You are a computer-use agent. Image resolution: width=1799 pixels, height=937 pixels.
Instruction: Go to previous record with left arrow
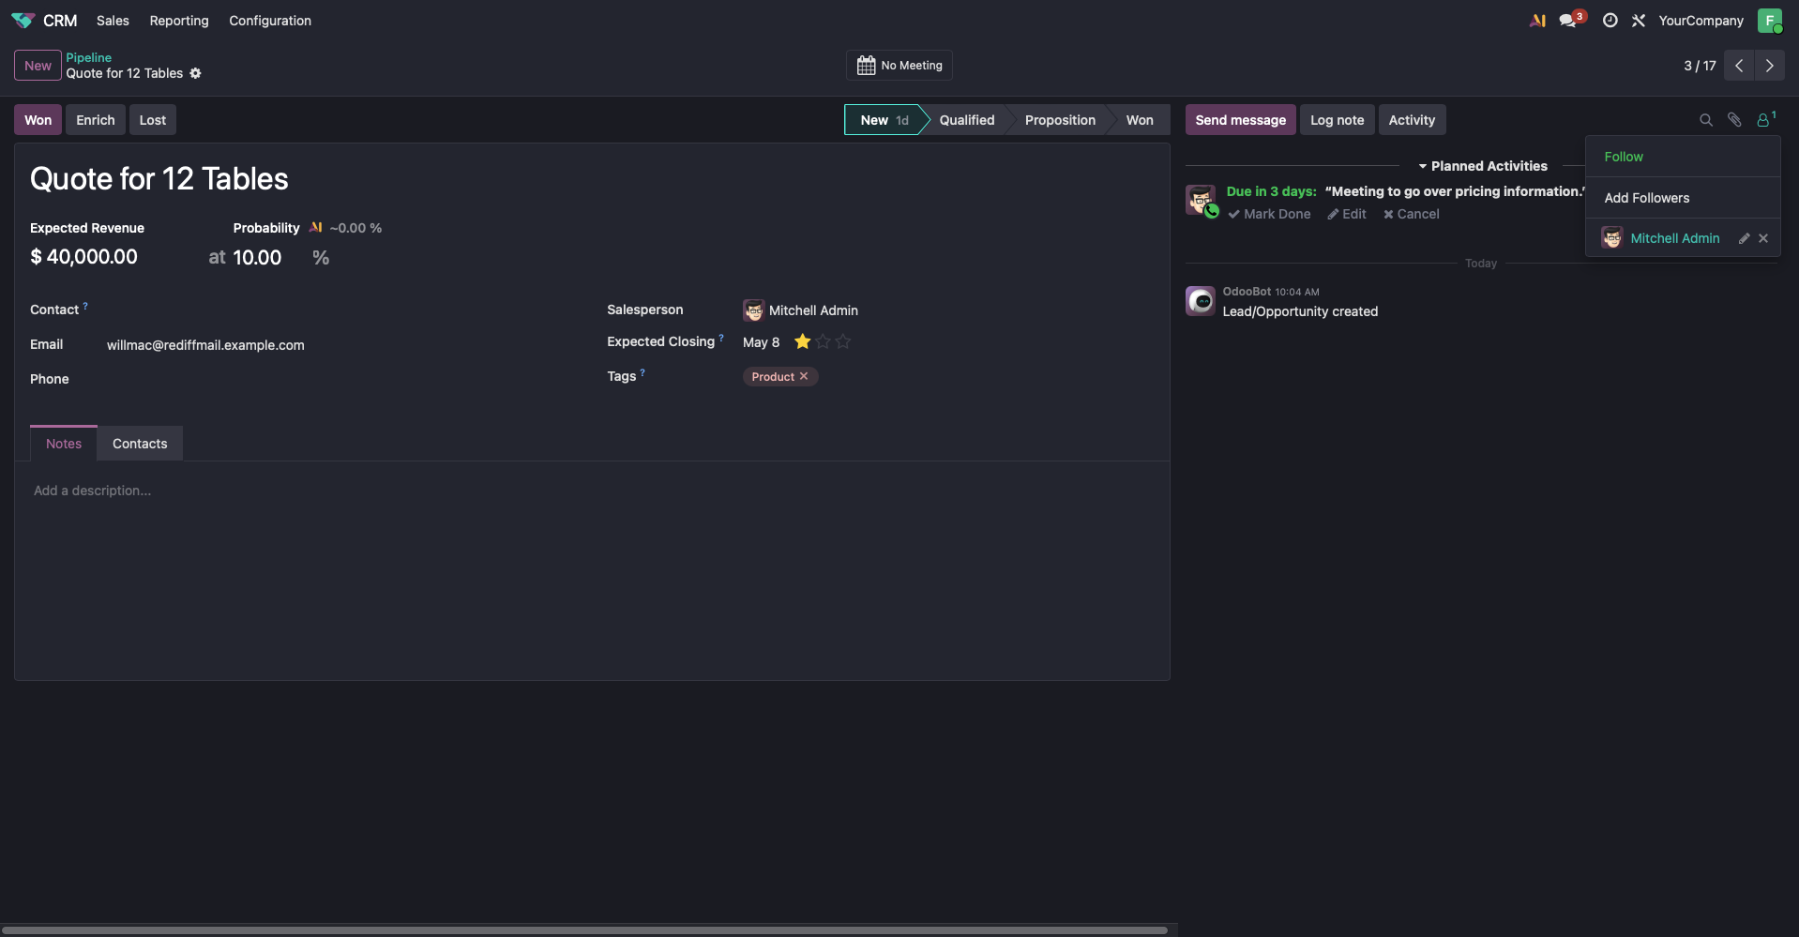coord(1739,66)
